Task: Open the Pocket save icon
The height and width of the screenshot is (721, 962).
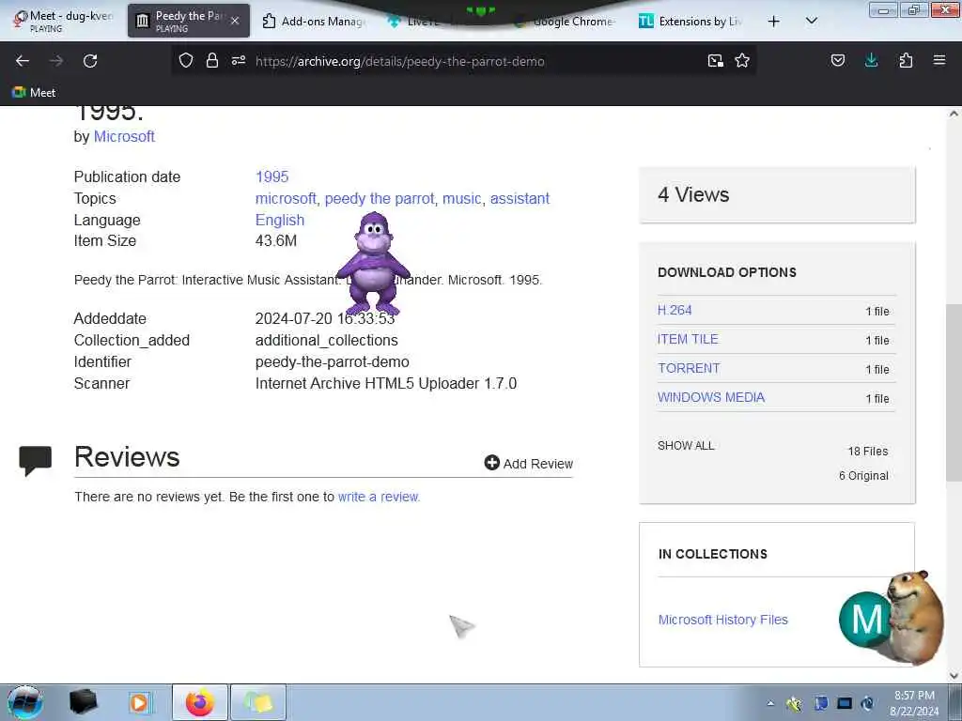Action: (838, 60)
